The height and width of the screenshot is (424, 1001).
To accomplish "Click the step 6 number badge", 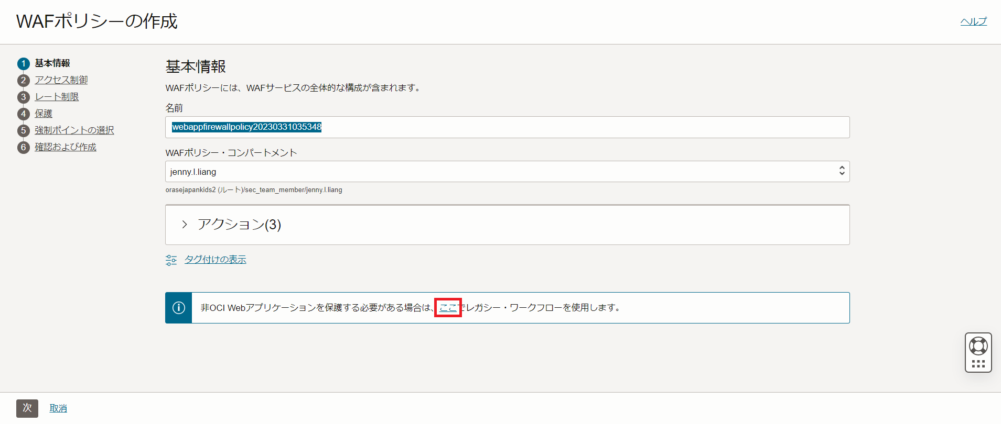I will (23, 148).
